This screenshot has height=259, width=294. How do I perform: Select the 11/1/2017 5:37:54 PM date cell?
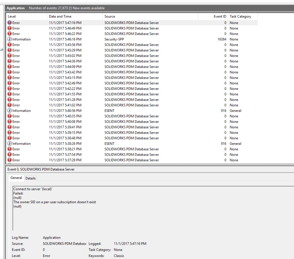pos(65,155)
